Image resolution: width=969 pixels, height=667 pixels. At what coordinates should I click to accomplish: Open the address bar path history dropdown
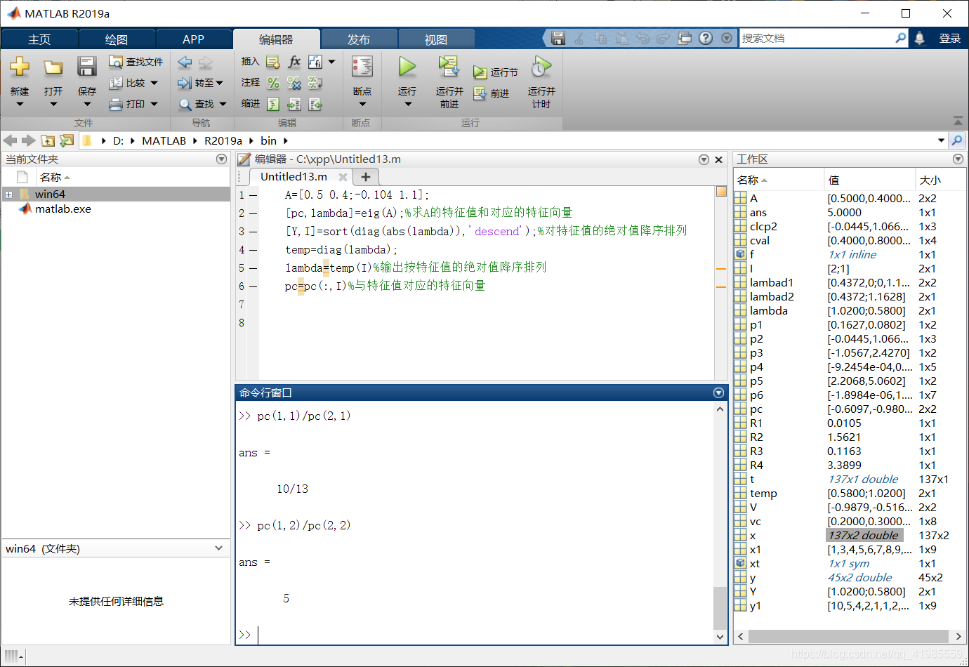[x=941, y=140]
